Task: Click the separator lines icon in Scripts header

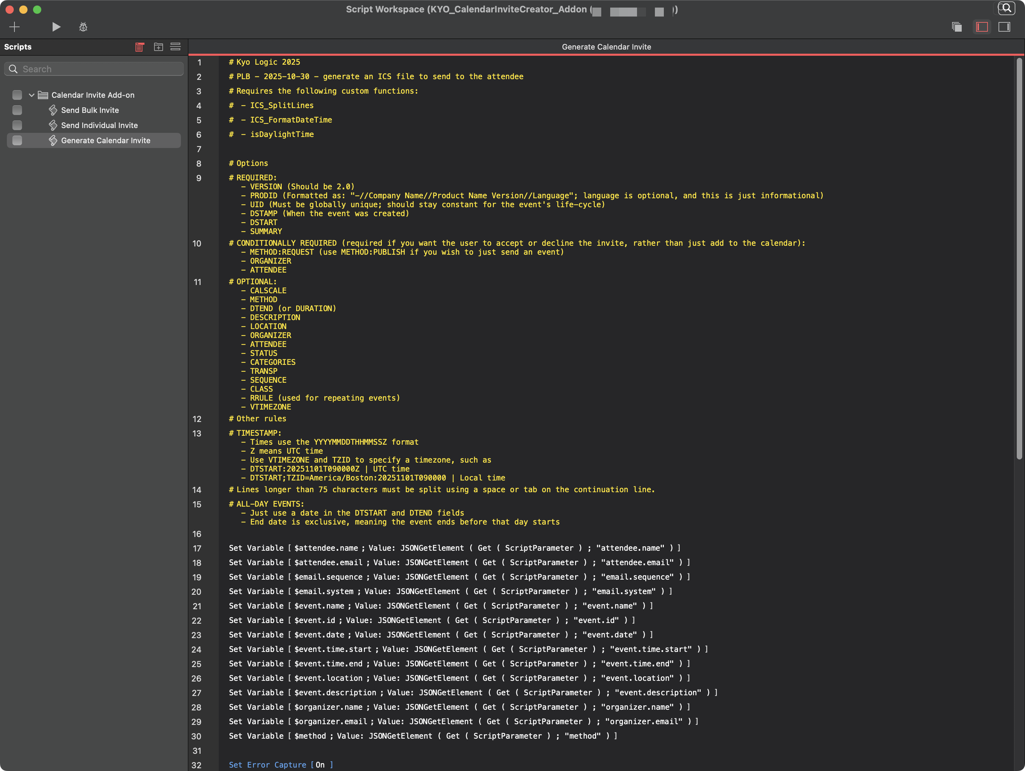Action: point(176,47)
